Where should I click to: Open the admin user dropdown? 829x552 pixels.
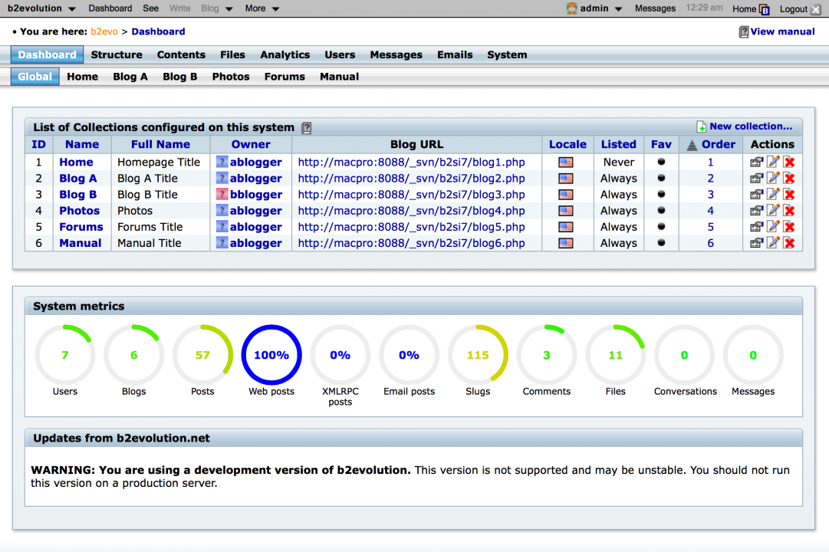600,8
